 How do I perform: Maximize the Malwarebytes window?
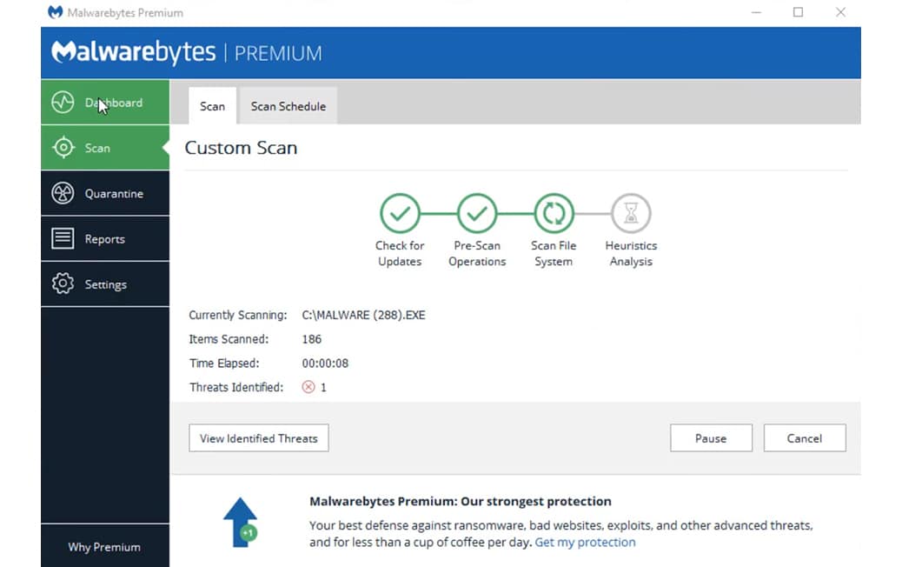coord(799,12)
